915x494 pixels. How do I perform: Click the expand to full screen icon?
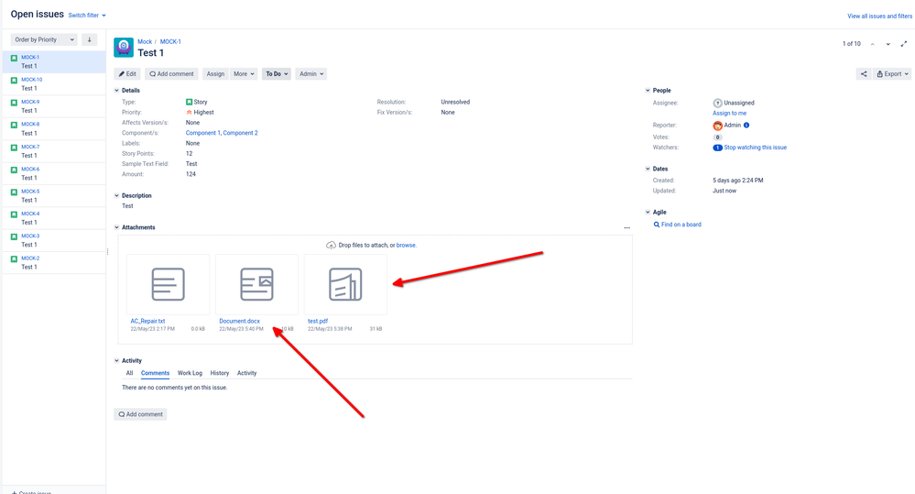point(904,44)
